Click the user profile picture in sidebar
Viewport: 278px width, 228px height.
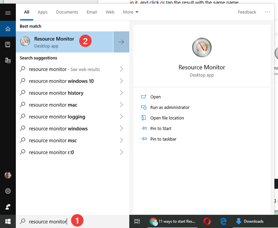[x=8, y=175]
